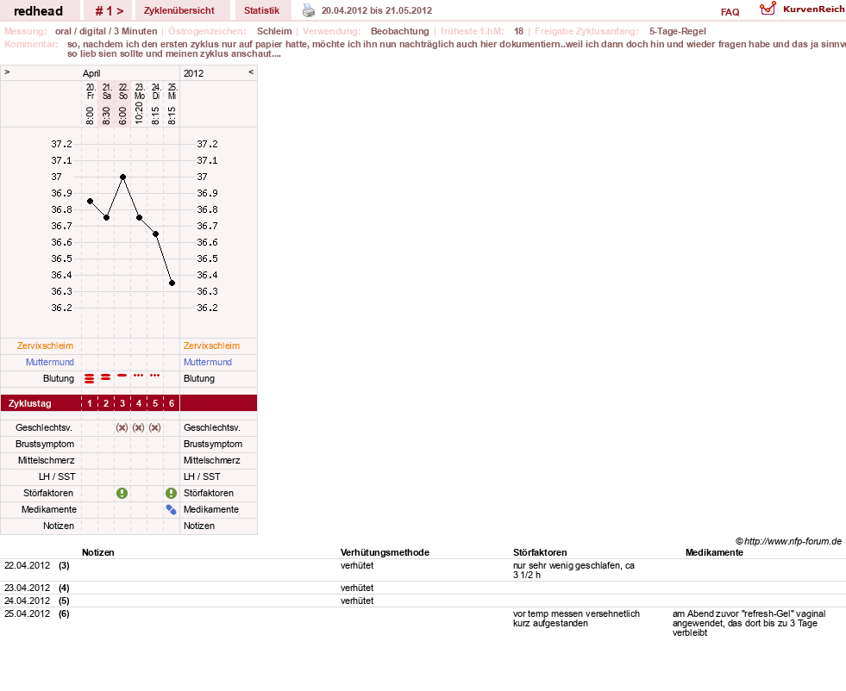Click the temperature point at 36.85 on day 1

click(x=90, y=201)
